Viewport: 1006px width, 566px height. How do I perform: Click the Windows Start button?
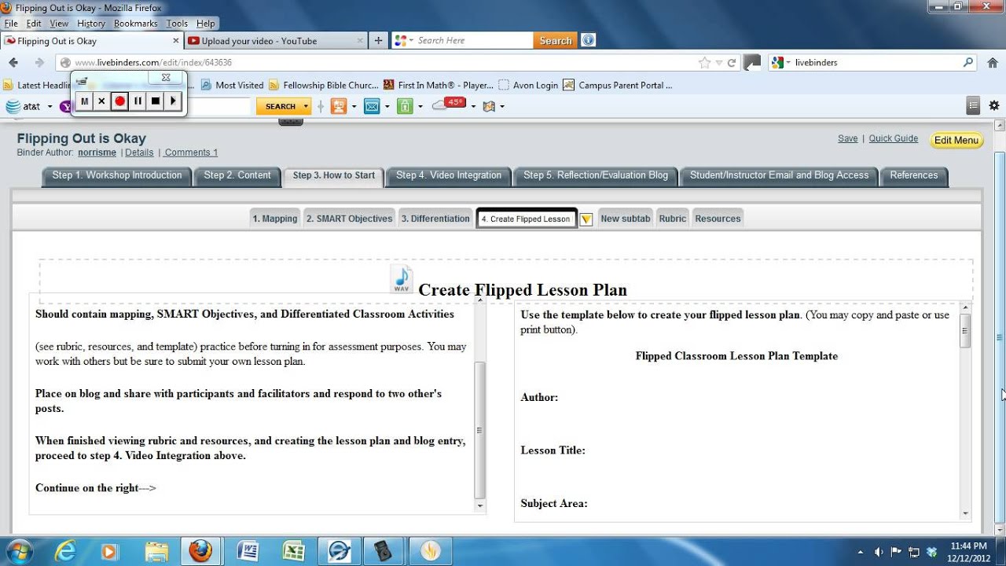[18, 551]
